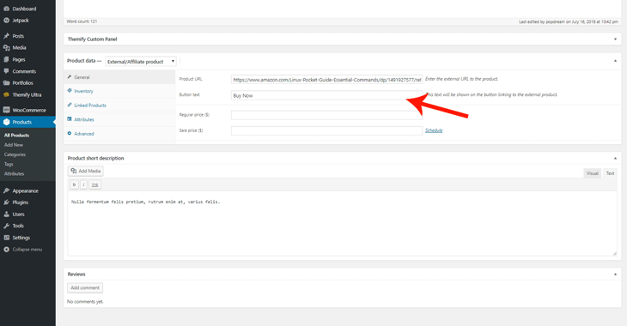Click the Comments bubble icon
Viewport: 627px width, 326px height.
(x=6, y=71)
